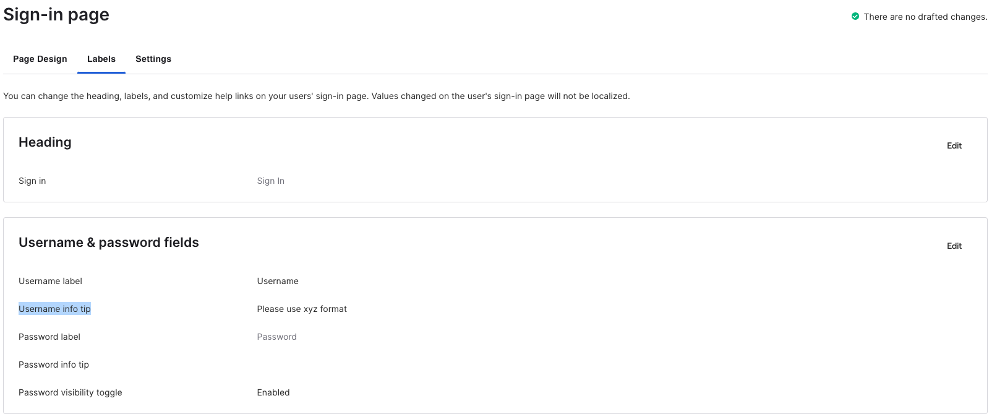Image resolution: width=997 pixels, height=419 pixels.
Task: Click the "Password label" row name
Action: click(49, 337)
